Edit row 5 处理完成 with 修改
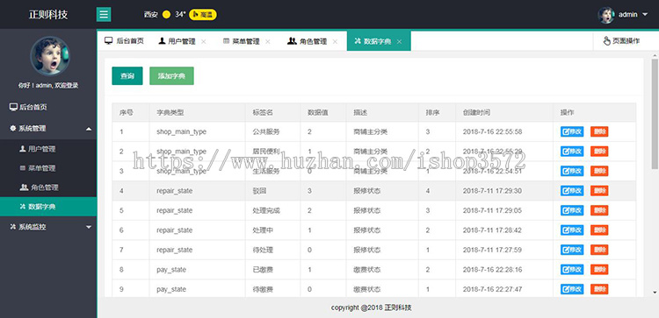 click(x=572, y=210)
